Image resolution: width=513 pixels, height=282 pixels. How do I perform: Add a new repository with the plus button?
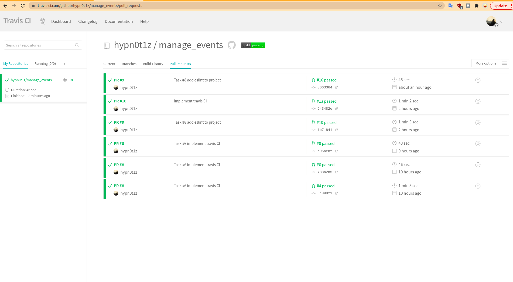[64, 64]
